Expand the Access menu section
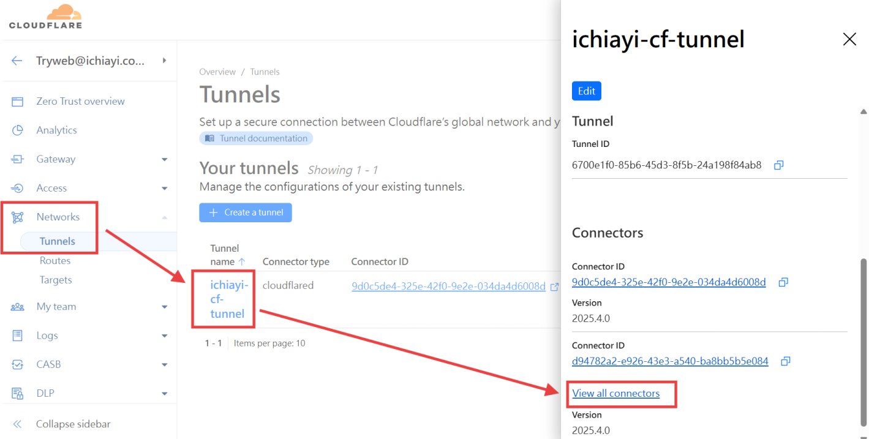Screen dimensions: 869x439 point(164,188)
